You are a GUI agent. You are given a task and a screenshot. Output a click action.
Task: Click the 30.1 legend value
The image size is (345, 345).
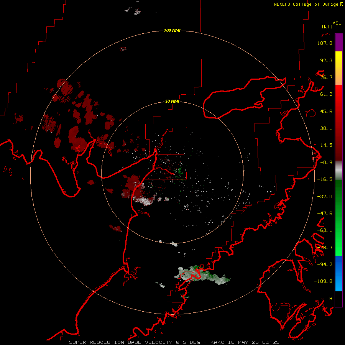(326, 128)
